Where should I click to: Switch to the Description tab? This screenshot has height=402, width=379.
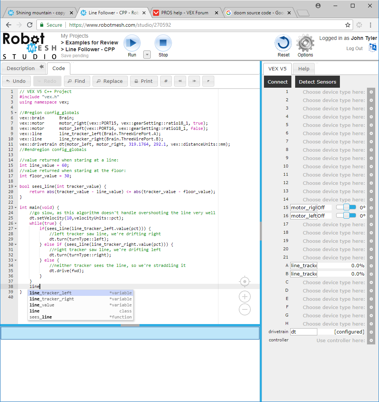pyautogui.click(x=21, y=69)
